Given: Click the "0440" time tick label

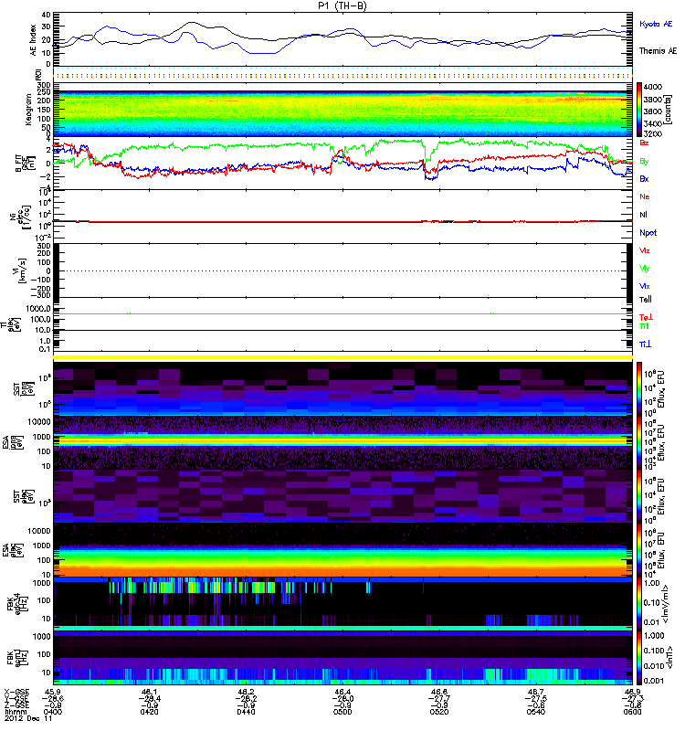Looking at the screenshot, I should click(246, 712).
